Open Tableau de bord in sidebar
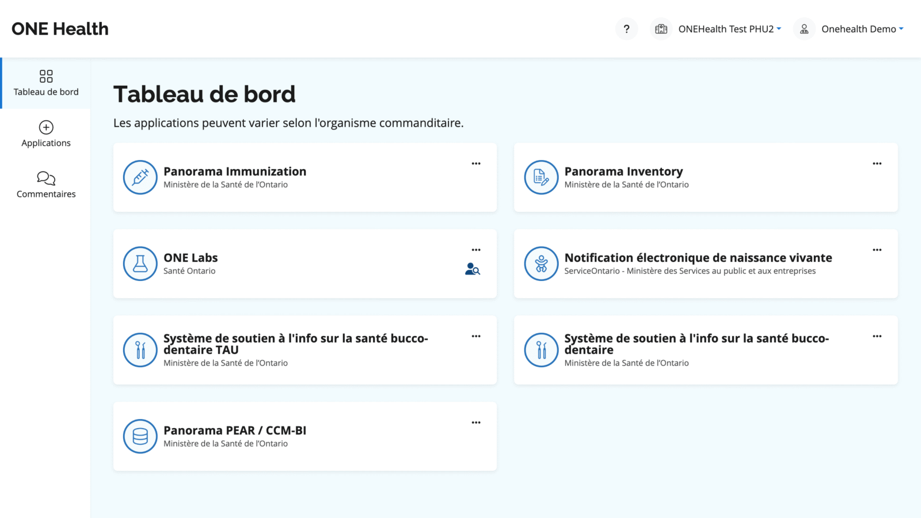921x518 pixels. tap(46, 83)
